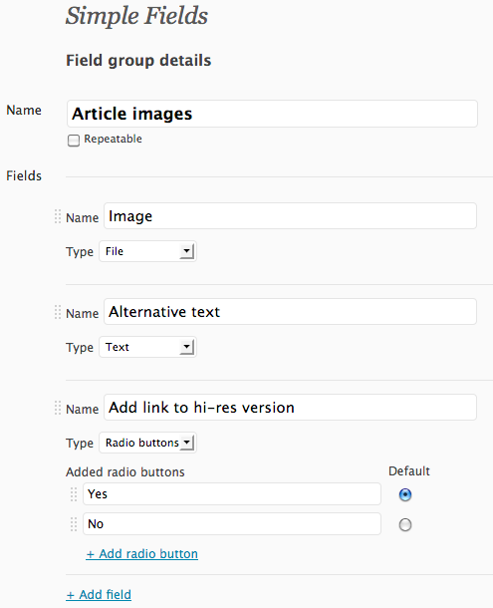Image resolution: width=493 pixels, height=608 pixels.
Task: Click drag handle next to Yes option
Action: point(74,494)
